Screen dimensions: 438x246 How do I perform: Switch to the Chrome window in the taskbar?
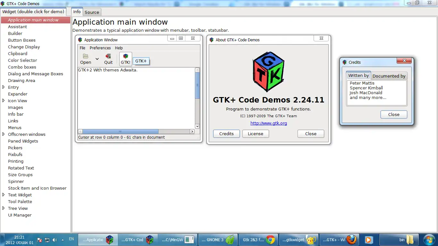(x=259, y=240)
